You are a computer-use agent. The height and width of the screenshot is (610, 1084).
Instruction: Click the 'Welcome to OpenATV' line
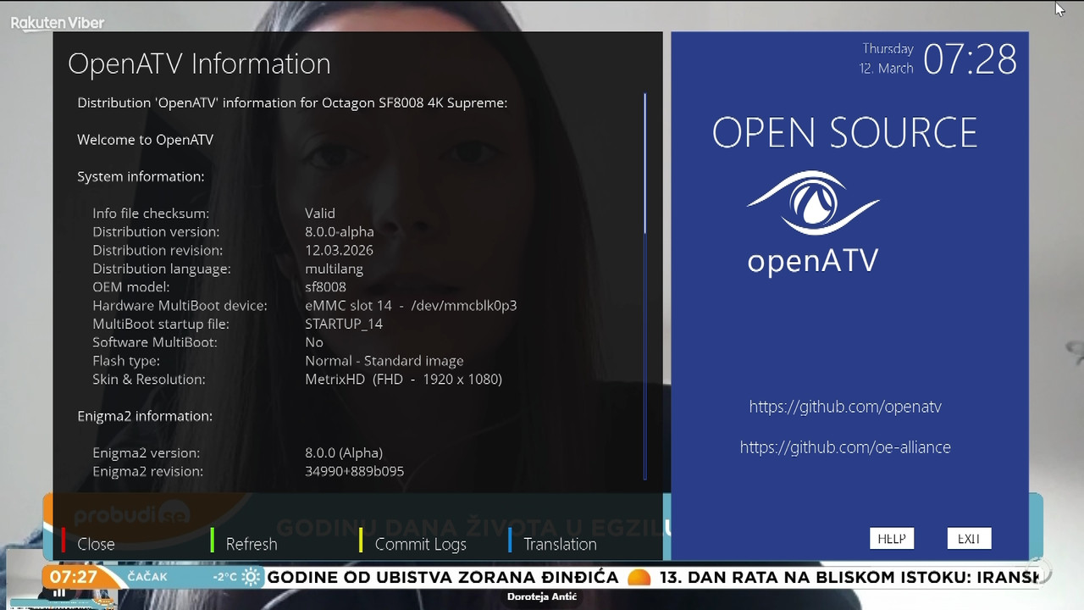[x=145, y=140]
